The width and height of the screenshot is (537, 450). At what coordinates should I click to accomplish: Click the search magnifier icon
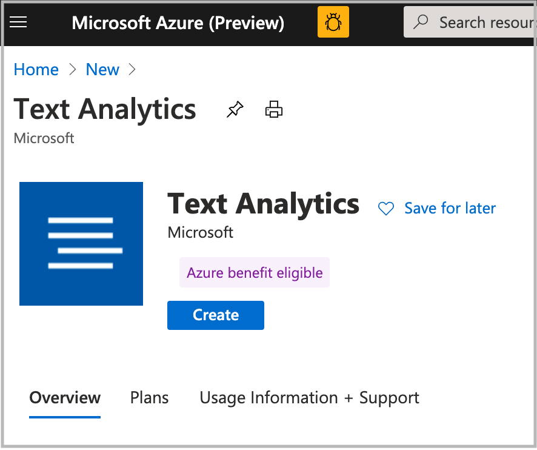(422, 21)
